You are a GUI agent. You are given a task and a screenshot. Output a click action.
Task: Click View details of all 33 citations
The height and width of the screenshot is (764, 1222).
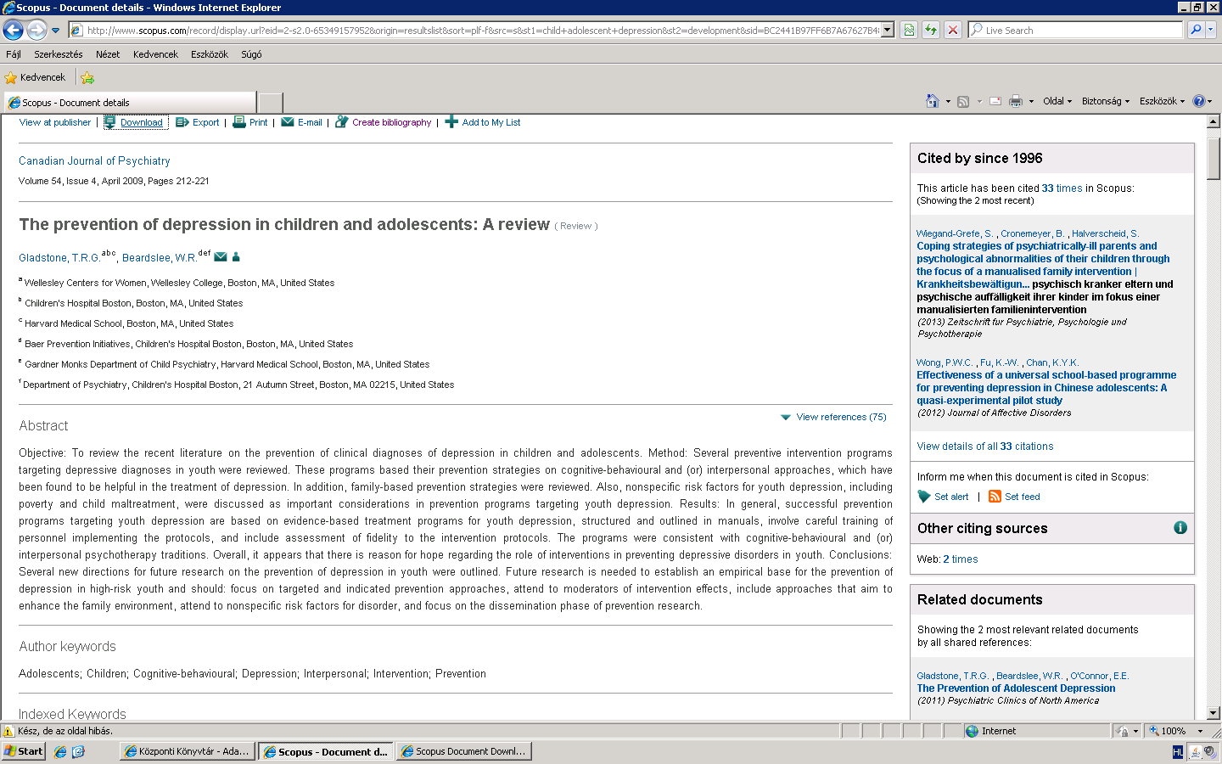point(984,447)
